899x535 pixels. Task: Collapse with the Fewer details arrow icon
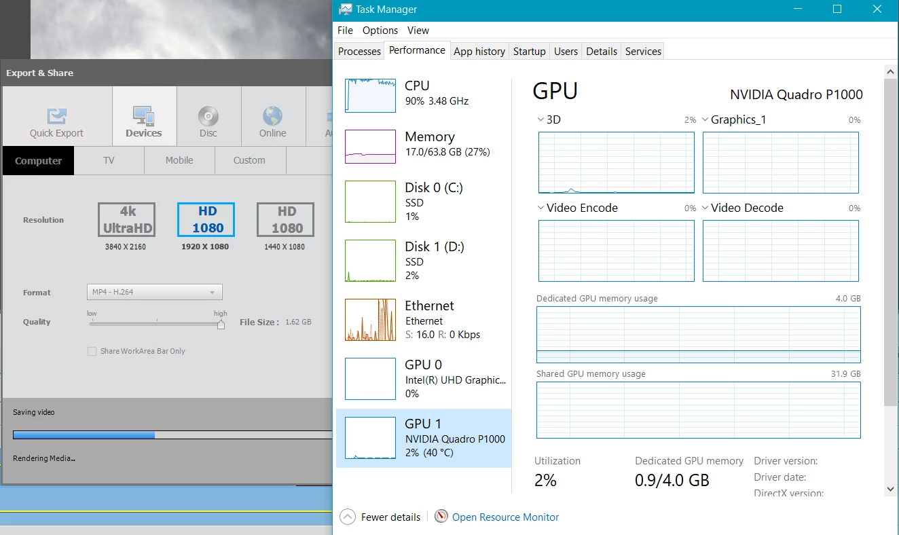(348, 517)
